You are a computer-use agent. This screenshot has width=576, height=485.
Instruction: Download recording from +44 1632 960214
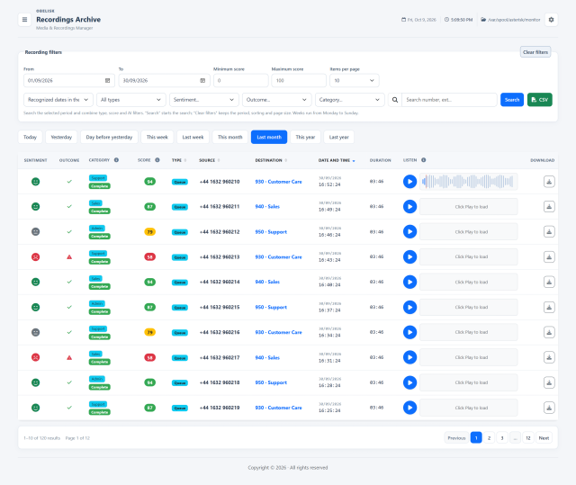tap(549, 282)
